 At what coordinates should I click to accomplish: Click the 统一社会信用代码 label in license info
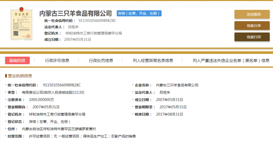[x=23, y=85]
